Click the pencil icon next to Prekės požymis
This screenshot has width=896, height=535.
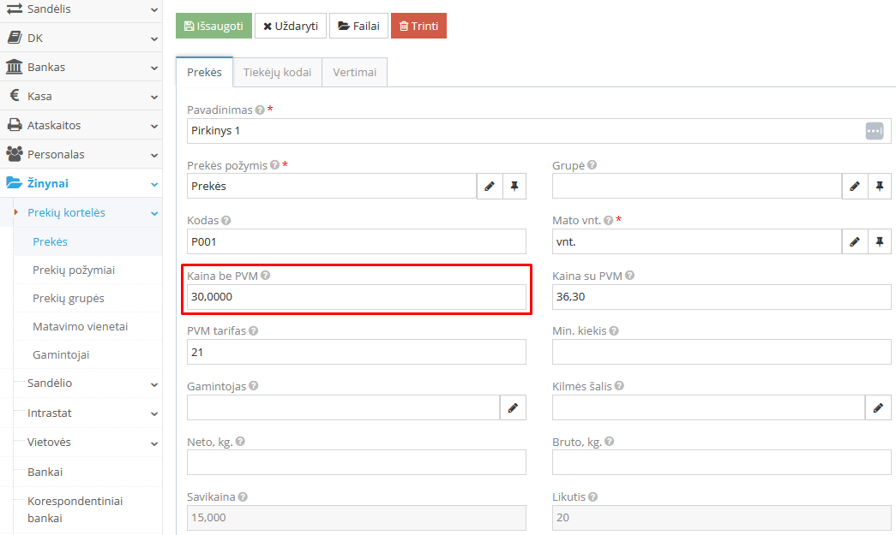(x=490, y=186)
